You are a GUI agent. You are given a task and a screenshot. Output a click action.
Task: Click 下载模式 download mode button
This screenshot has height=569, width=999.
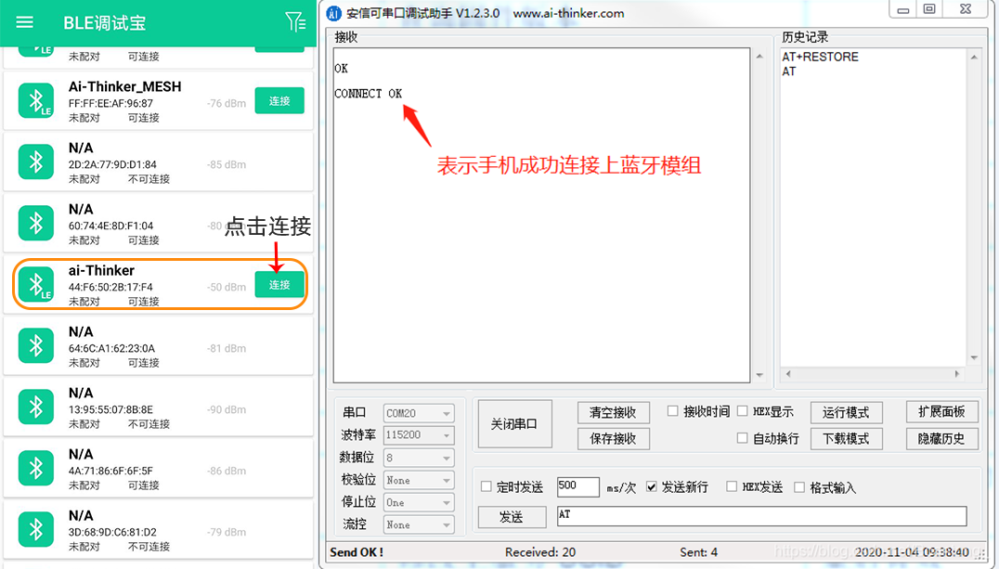pos(846,439)
